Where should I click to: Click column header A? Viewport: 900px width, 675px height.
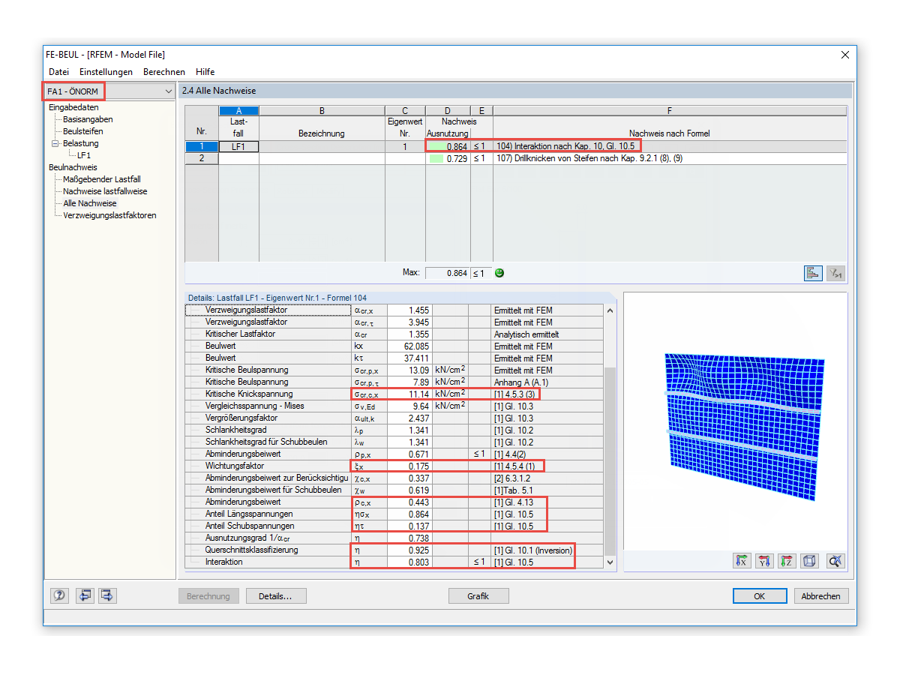(x=238, y=111)
